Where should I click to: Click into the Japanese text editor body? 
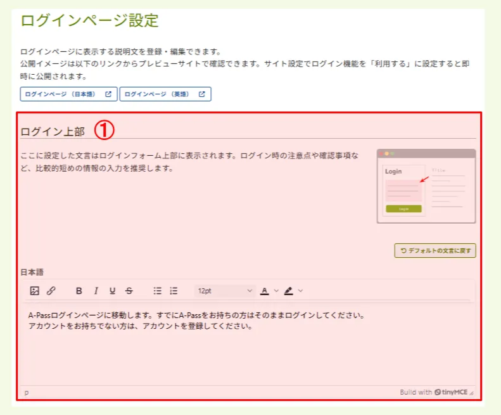(x=248, y=343)
